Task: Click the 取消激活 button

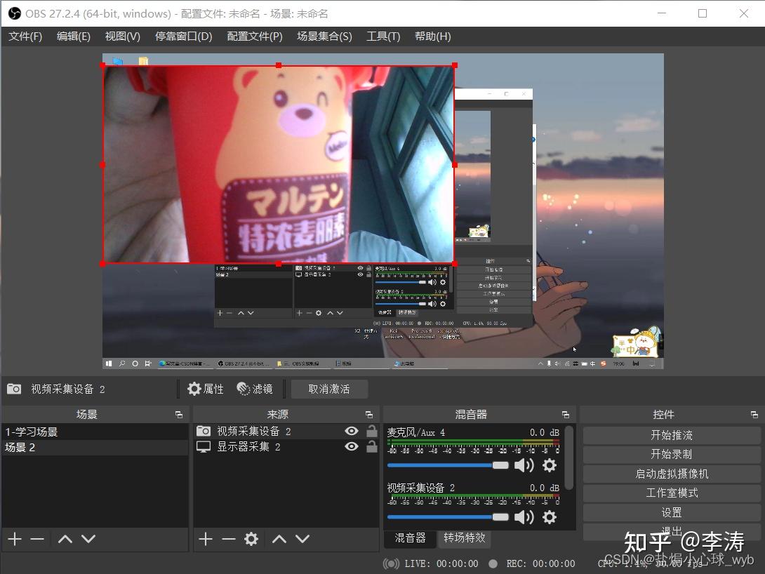Action: coord(329,389)
